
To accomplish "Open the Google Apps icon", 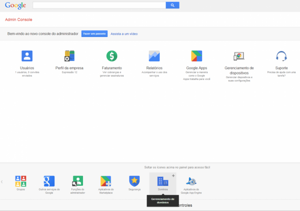I will (197, 56).
